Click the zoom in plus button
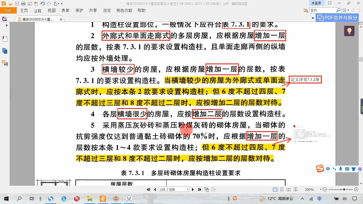The height and width of the screenshot is (204, 363). coord(356,189)
